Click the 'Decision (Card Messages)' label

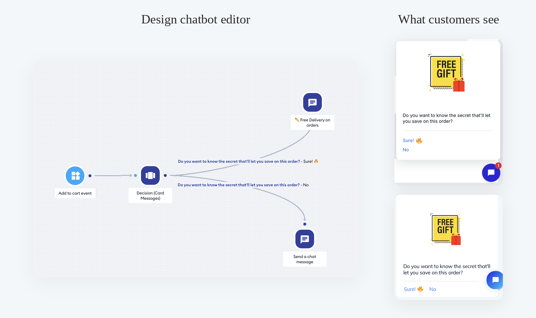click(x=150, y=196)
